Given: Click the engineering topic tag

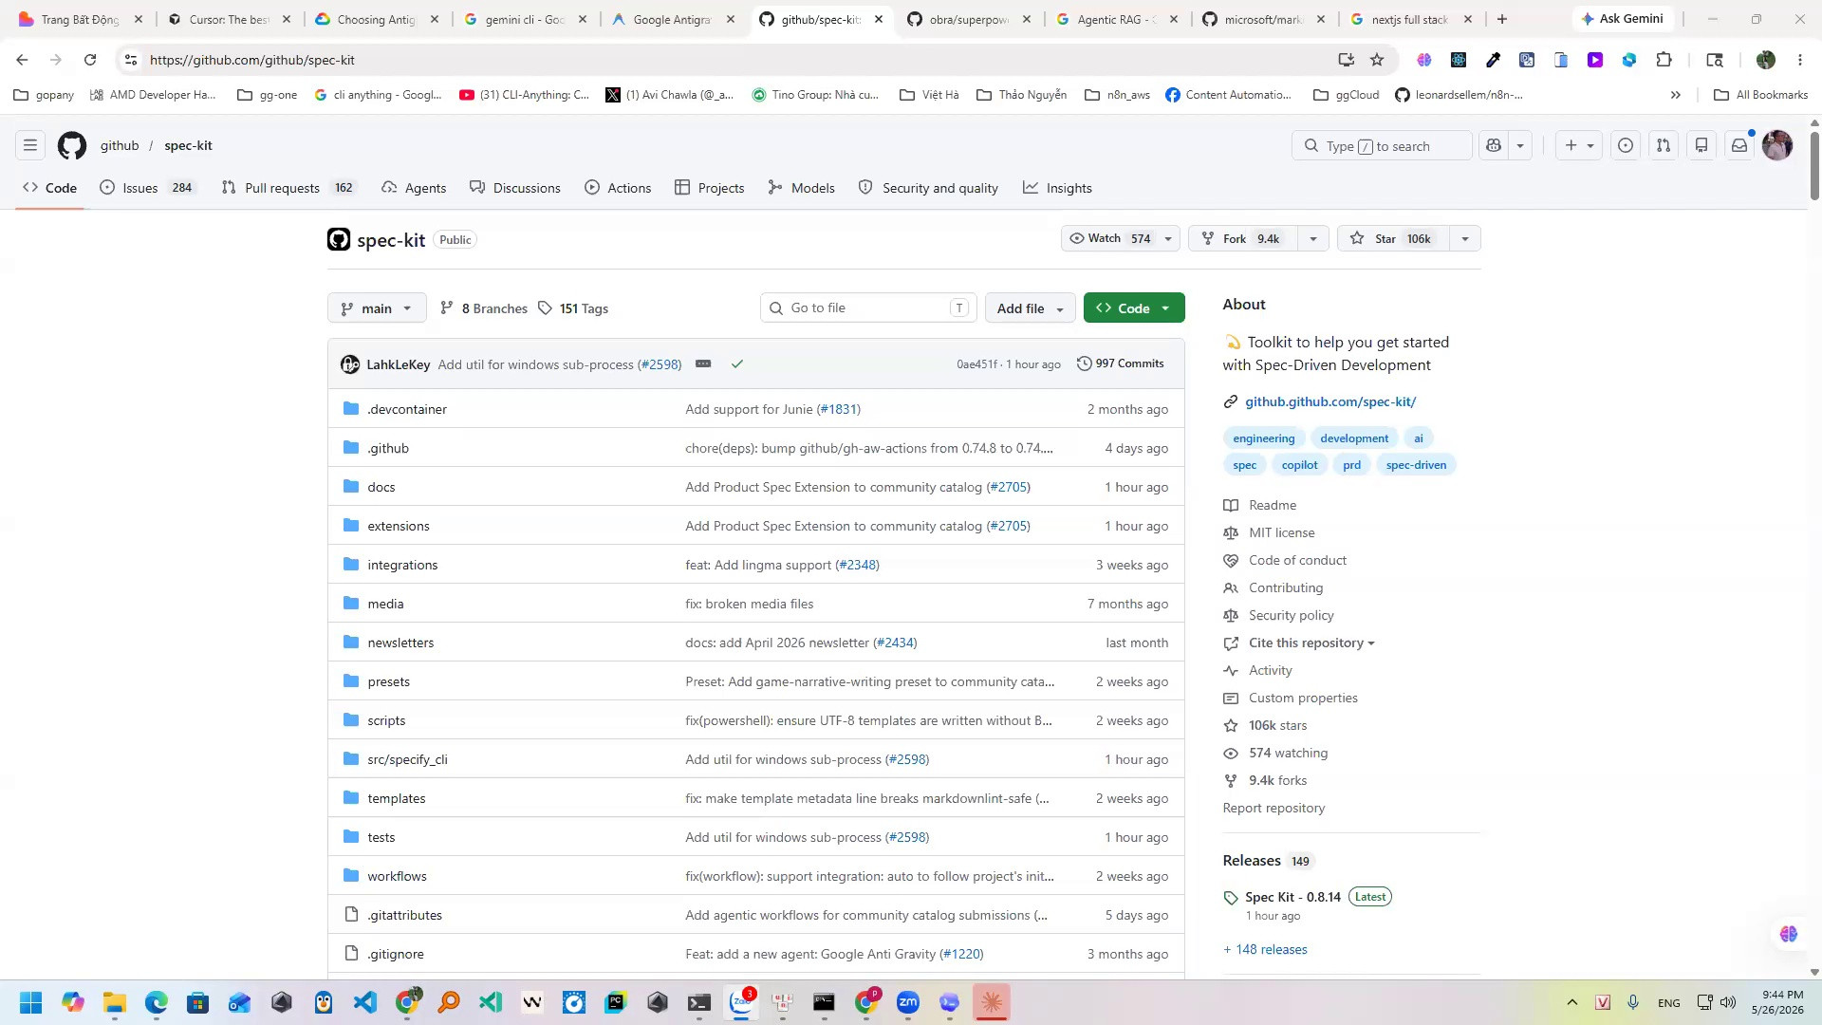Looking at the screenshot, I should [x=1263, y=438].
